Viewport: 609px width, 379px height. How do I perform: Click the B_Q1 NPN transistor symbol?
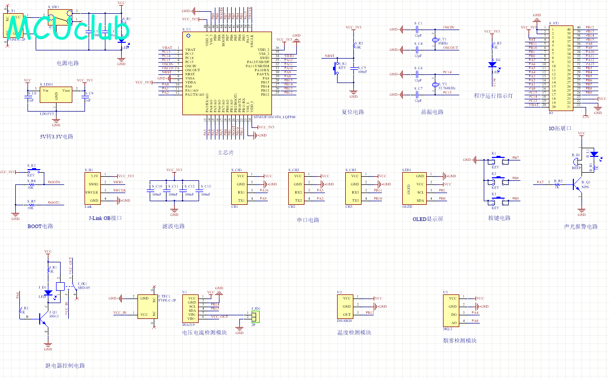577,185
